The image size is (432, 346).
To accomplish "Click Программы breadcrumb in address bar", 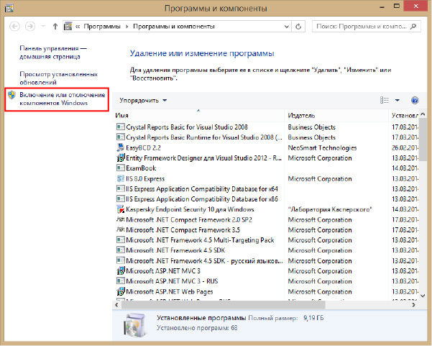I will coord(102,27).
